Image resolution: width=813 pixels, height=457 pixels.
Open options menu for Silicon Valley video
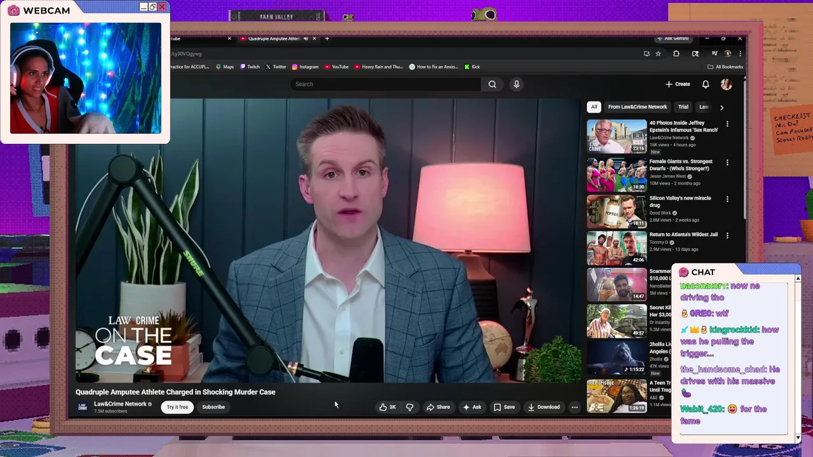(727, 199)
